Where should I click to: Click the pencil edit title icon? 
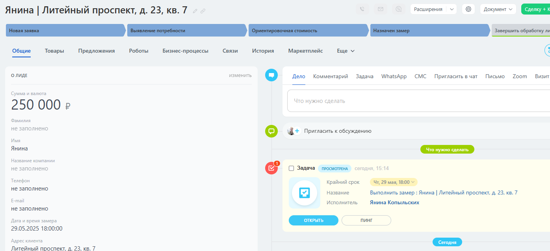pos(195,11)
